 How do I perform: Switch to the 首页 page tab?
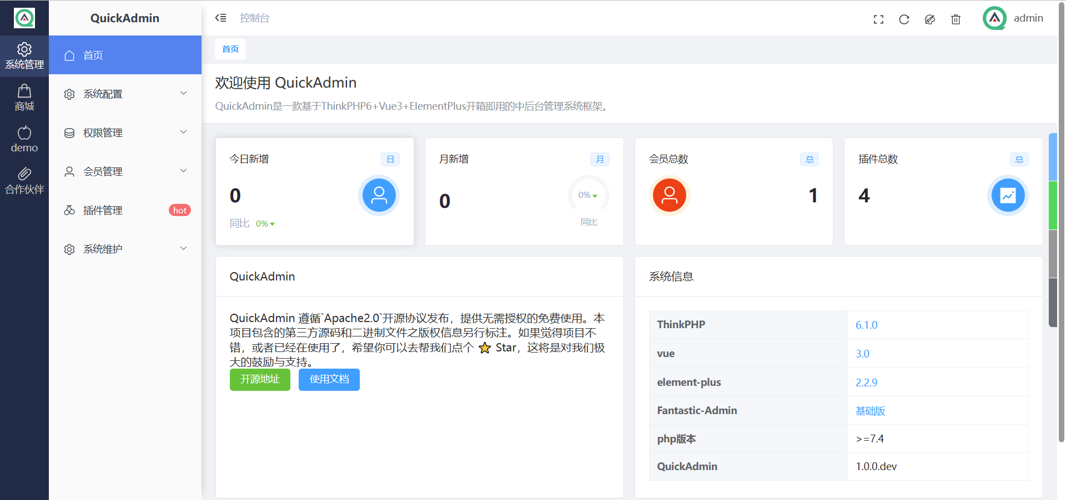point(230,49)
